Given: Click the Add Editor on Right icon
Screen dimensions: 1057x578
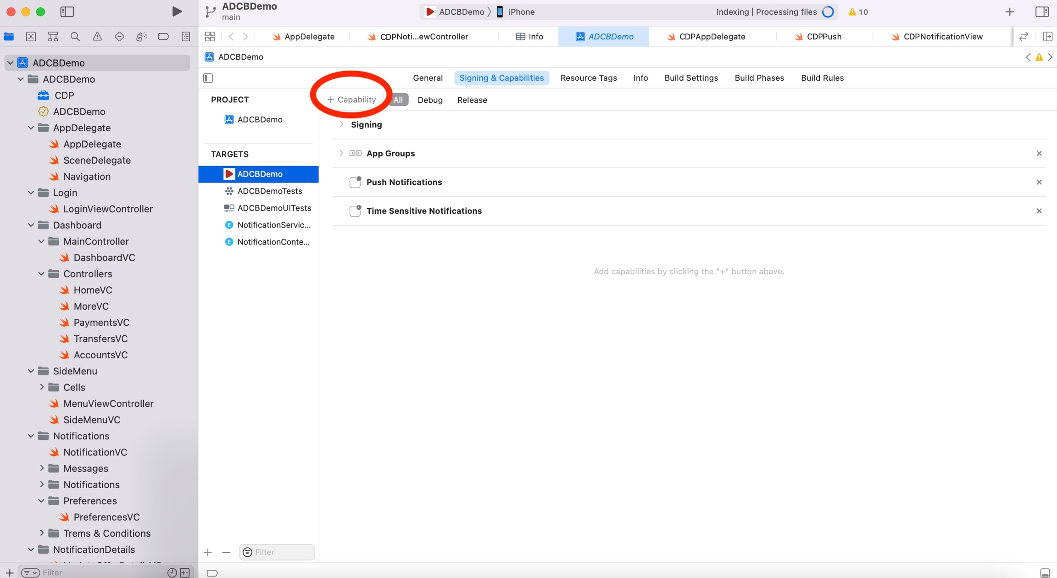Looking at the screenshot, I should point(1047,37).
